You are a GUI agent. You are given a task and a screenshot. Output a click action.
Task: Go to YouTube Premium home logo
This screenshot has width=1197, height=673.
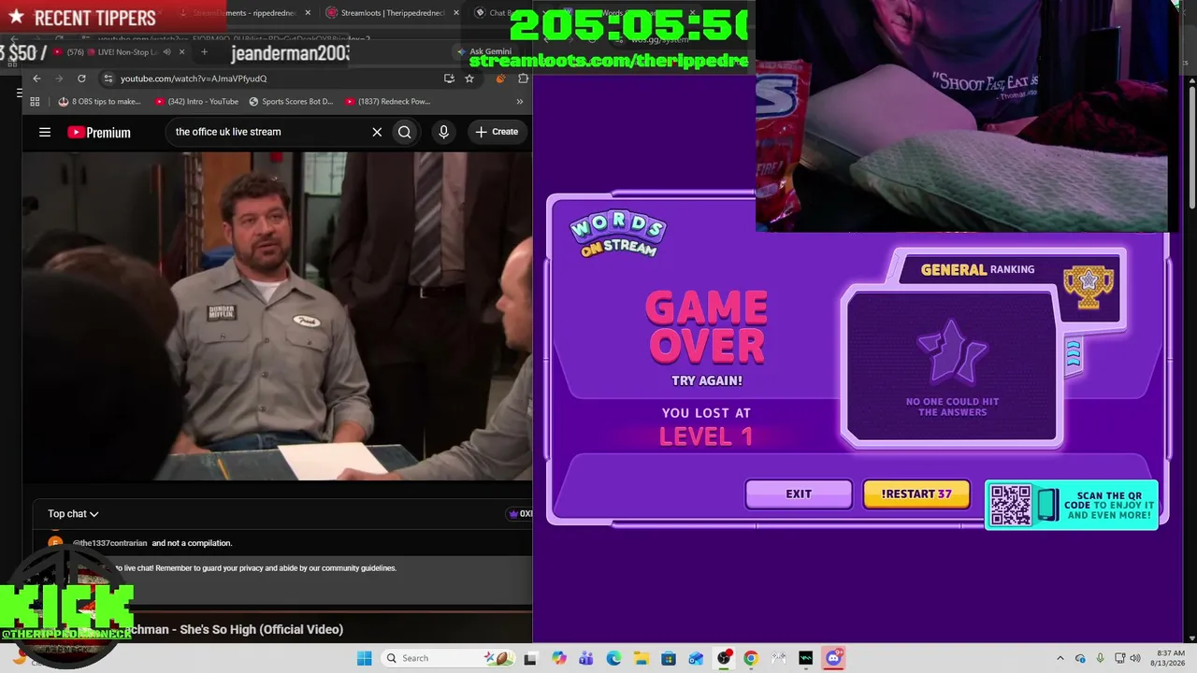[x=99, y=133]
